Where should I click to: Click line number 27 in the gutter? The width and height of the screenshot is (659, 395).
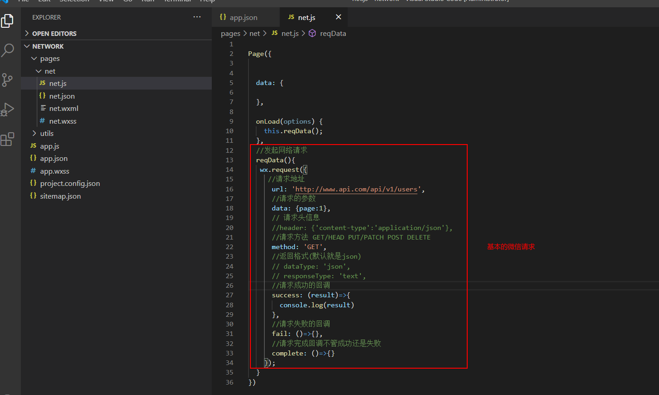coord(230,295)
